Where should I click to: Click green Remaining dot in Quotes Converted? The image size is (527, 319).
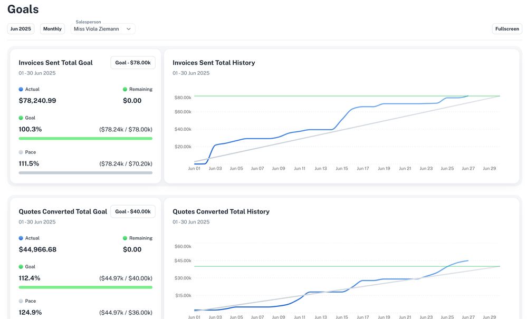pyautogui.click(x=125, y=238)
